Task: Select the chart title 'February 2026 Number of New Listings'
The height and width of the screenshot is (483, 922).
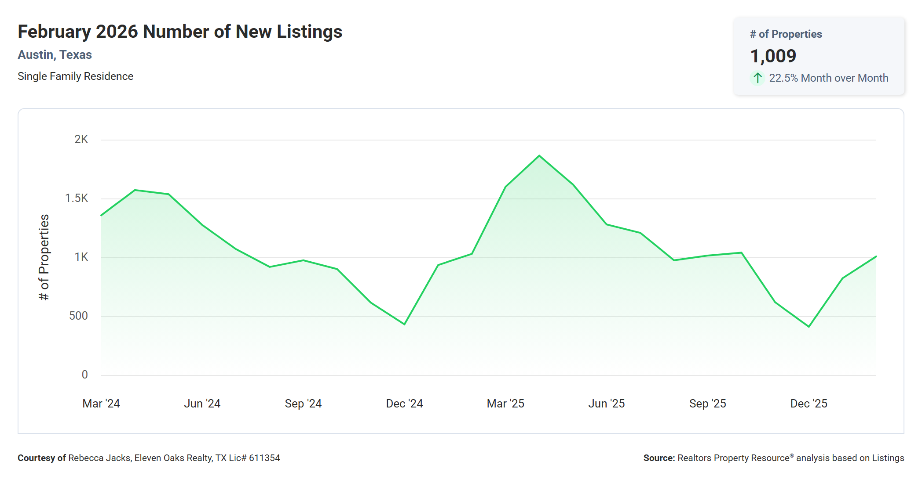Action: [180, 32]
